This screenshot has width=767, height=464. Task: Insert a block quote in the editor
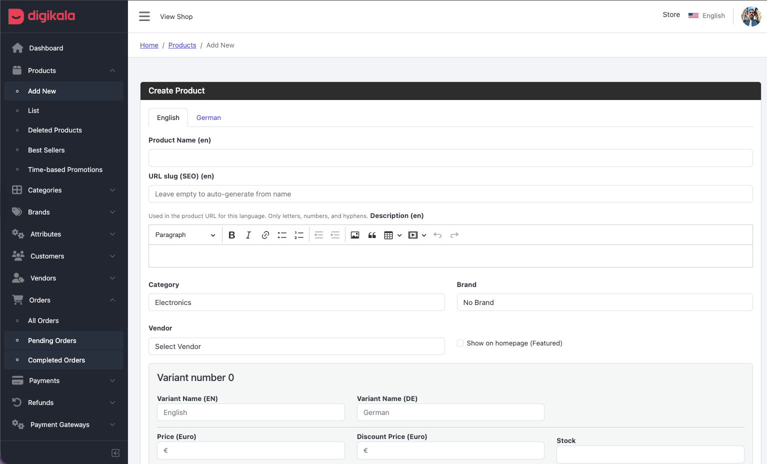372,234
